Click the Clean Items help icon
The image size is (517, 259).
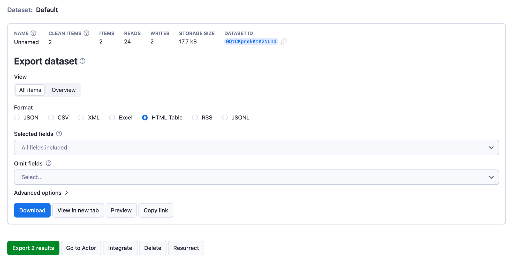pos(87,33)
